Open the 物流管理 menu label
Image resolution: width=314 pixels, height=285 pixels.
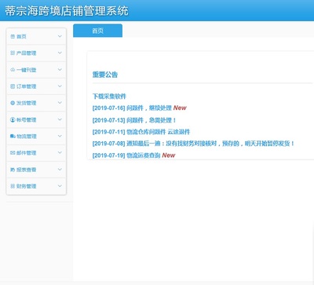coord(27,137)
